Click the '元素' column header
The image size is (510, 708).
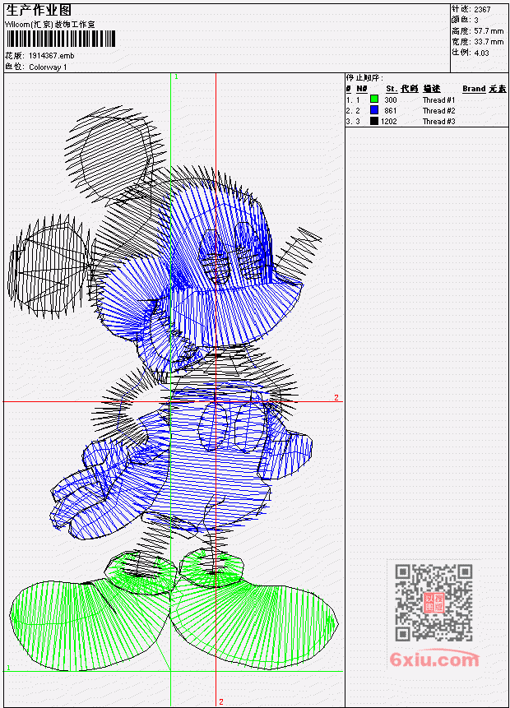tap(498, 89)
